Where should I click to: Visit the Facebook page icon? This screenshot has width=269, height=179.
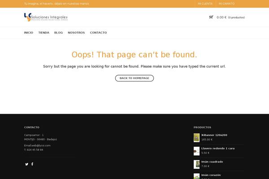coord(32,164)
